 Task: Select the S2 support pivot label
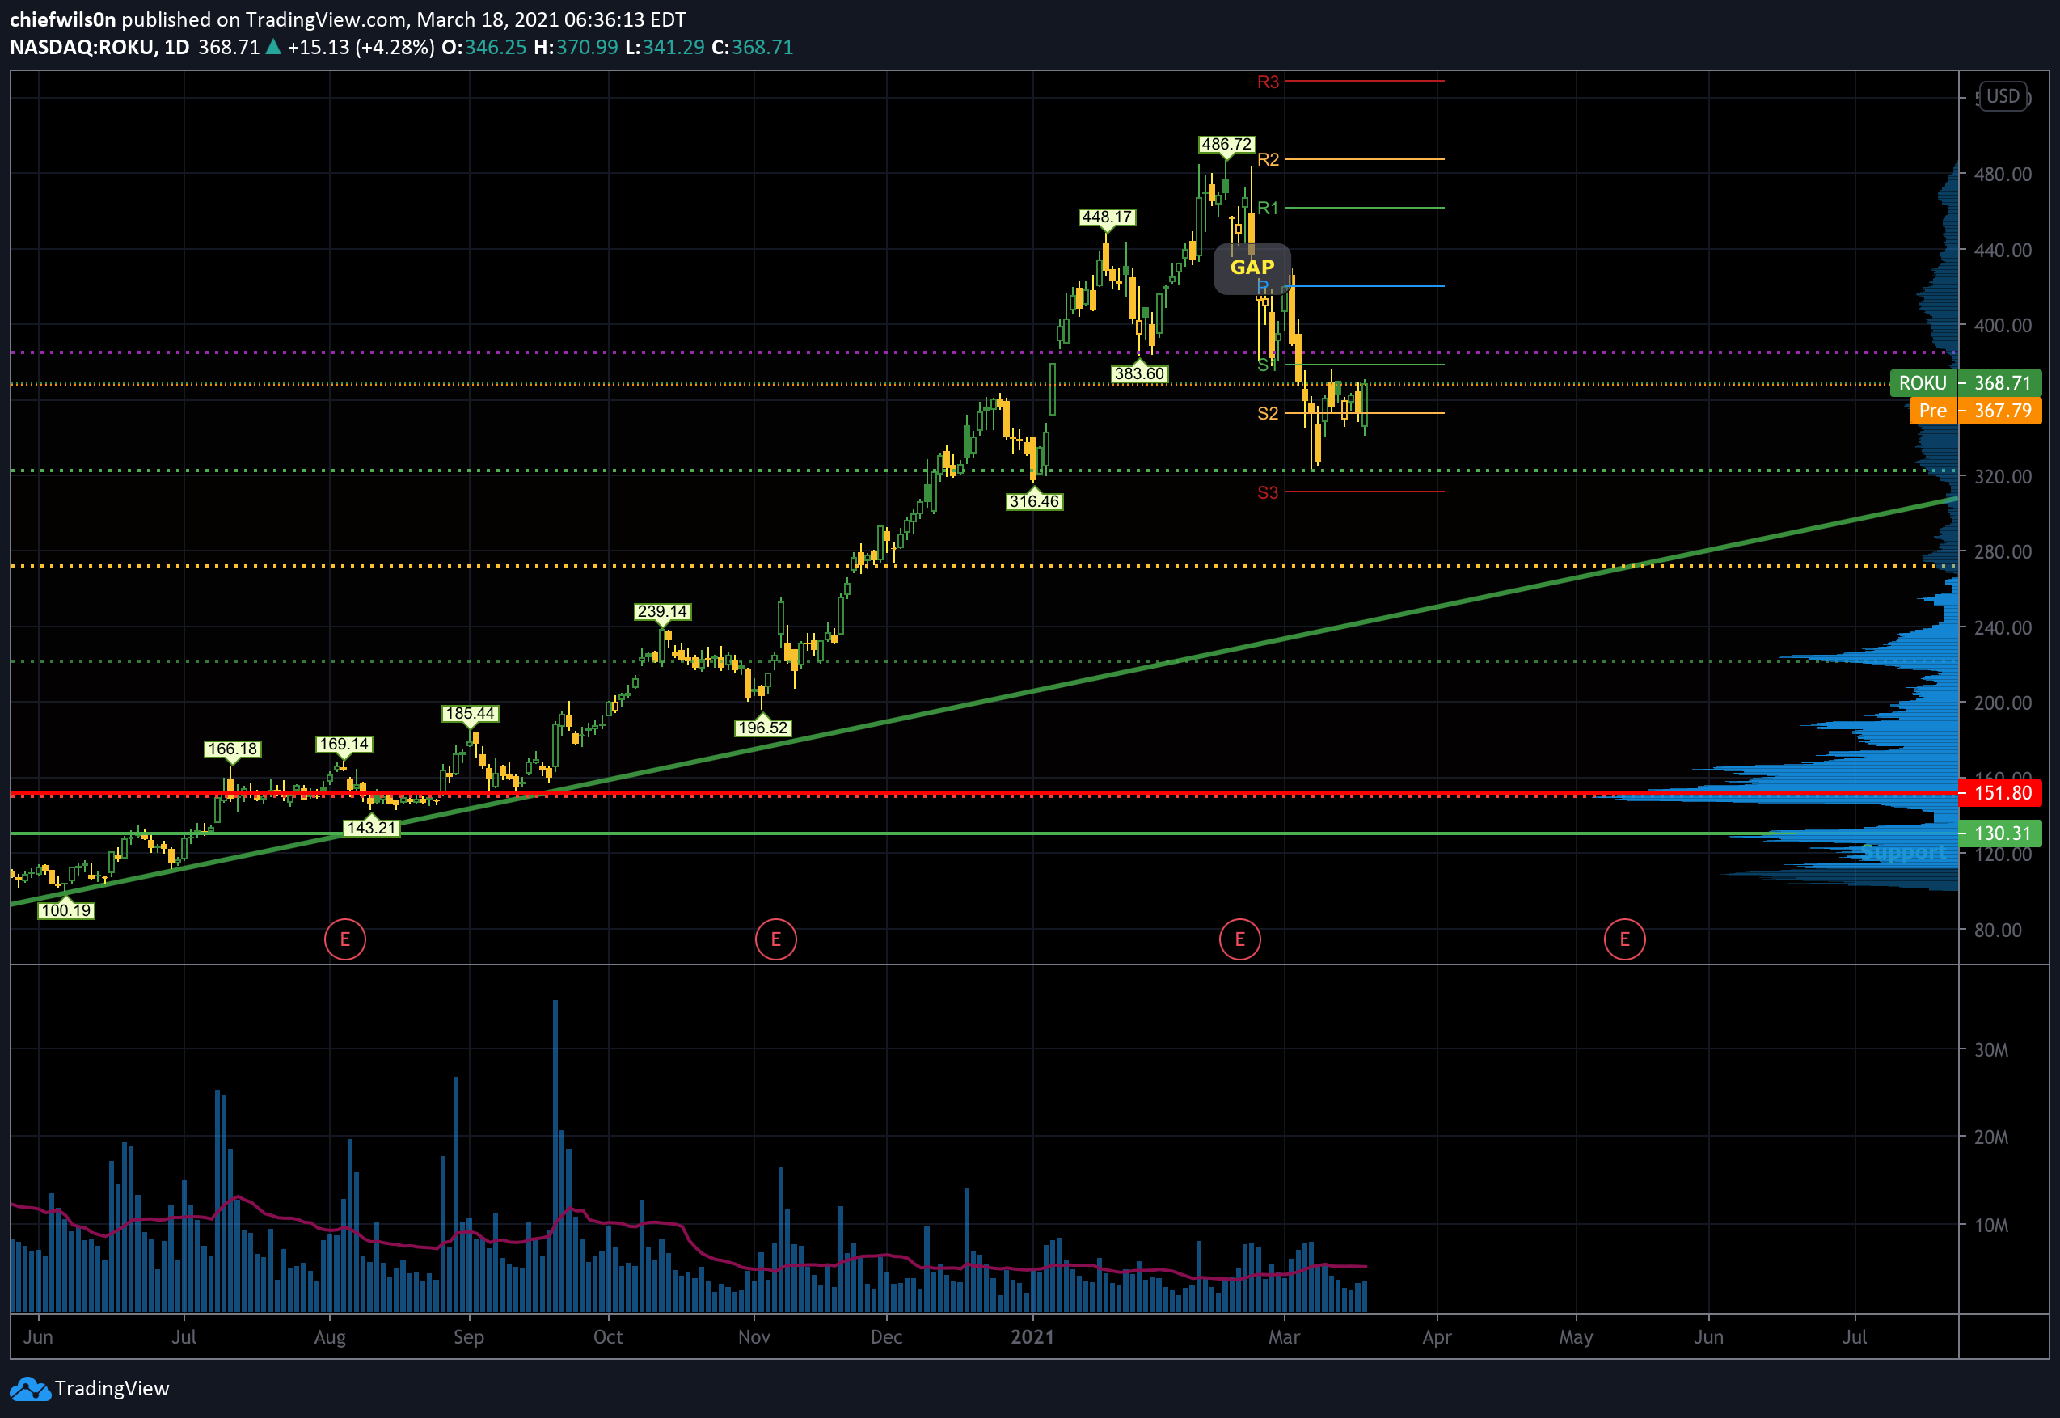1268,413
